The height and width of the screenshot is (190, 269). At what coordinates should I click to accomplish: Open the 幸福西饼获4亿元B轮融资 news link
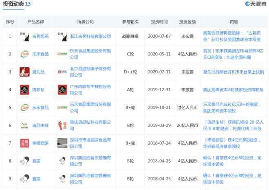point(232,143)
